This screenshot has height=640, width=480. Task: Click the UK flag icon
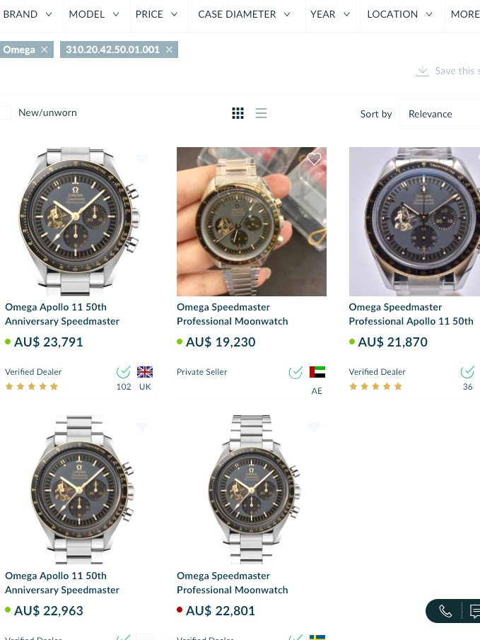(x=145, y=372)
